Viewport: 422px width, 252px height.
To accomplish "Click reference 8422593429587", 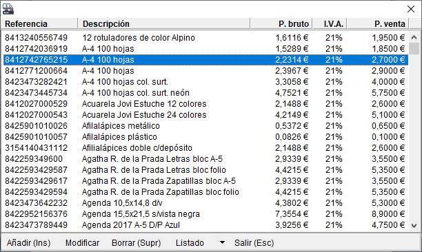I will coord(36,170).
